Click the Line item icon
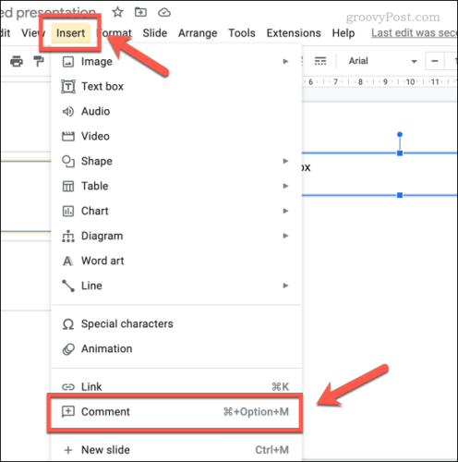 pos(68,286)
